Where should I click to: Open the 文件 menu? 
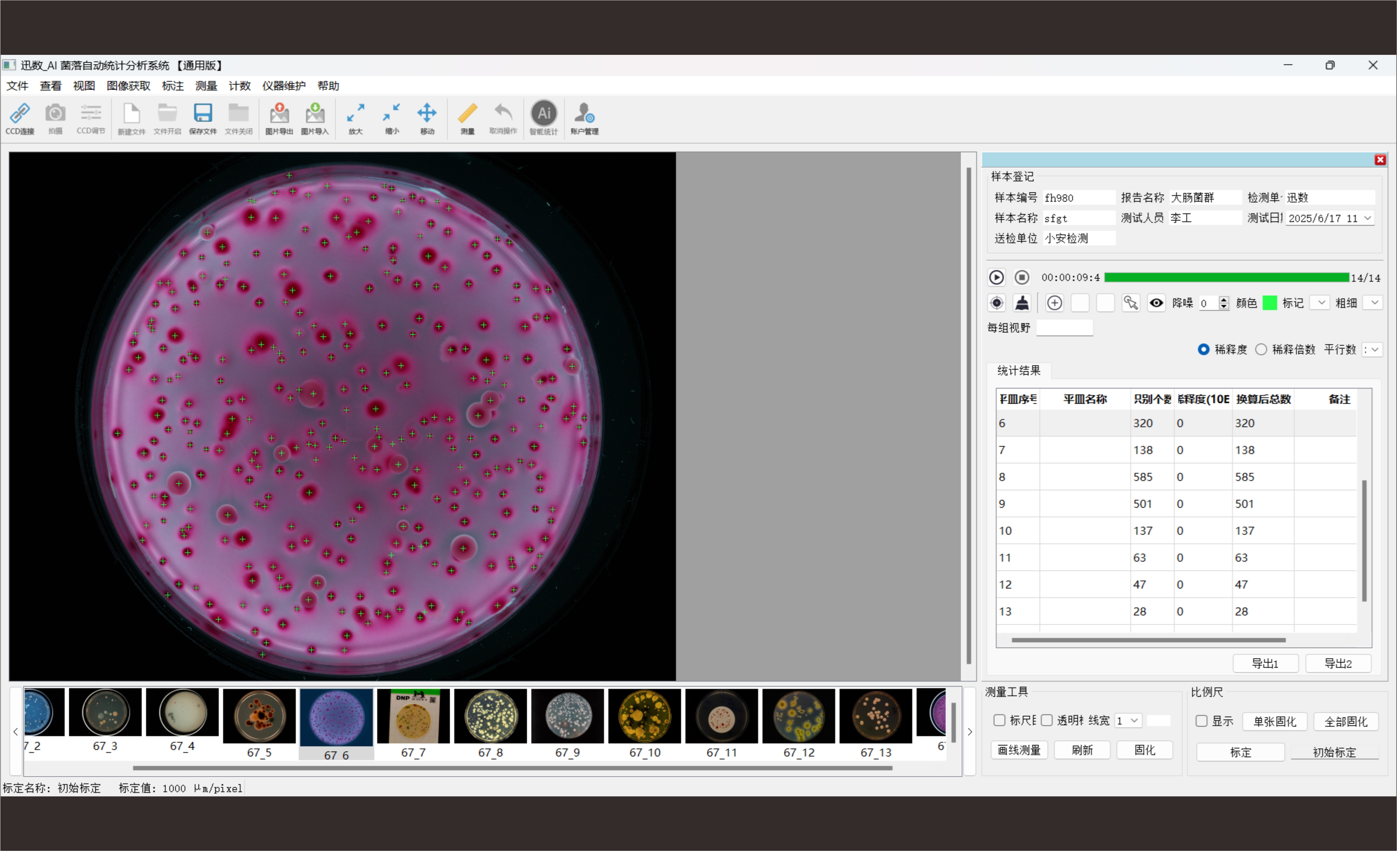(17, 86)
